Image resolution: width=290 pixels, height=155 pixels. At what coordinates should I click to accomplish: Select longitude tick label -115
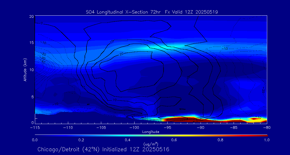(35, 128)
